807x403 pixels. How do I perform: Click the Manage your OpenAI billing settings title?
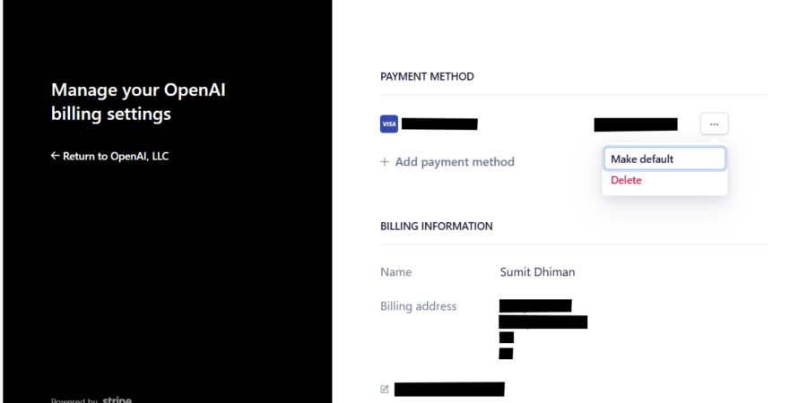[138, 101]
